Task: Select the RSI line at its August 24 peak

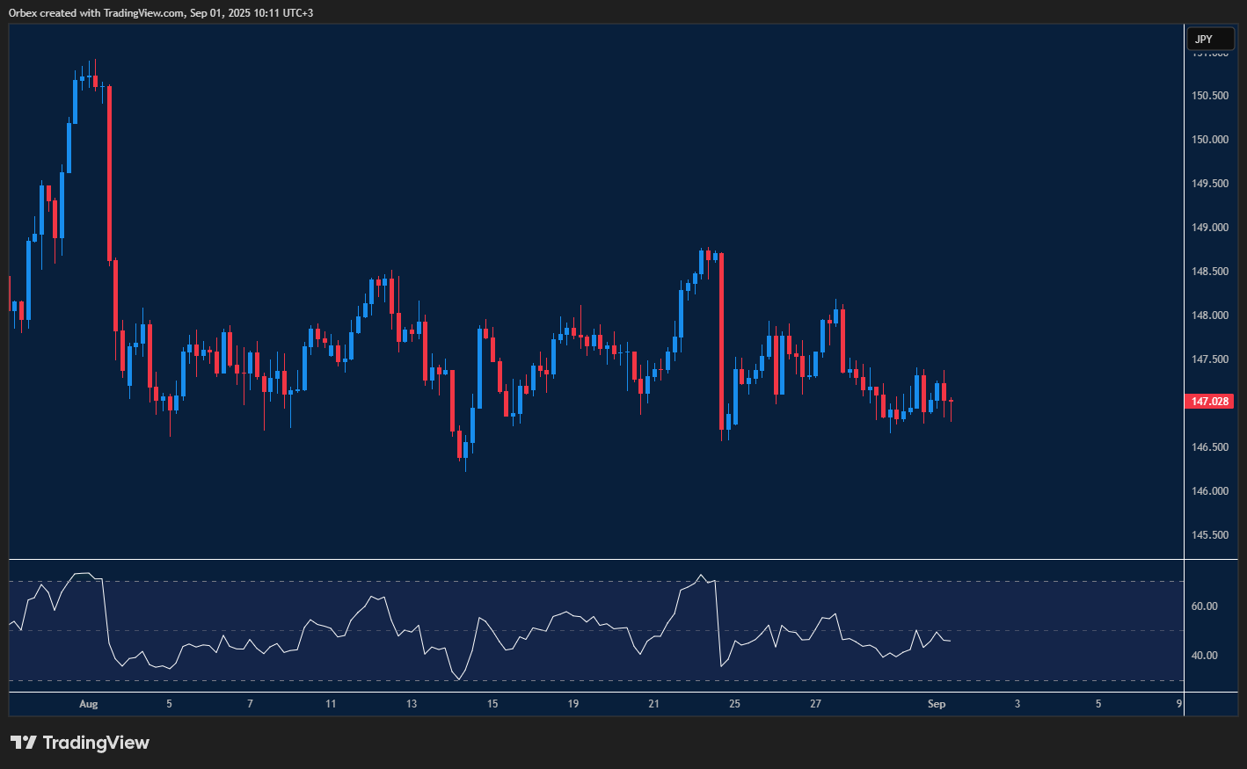Action: pyautogui.click(x=703, y=574)
